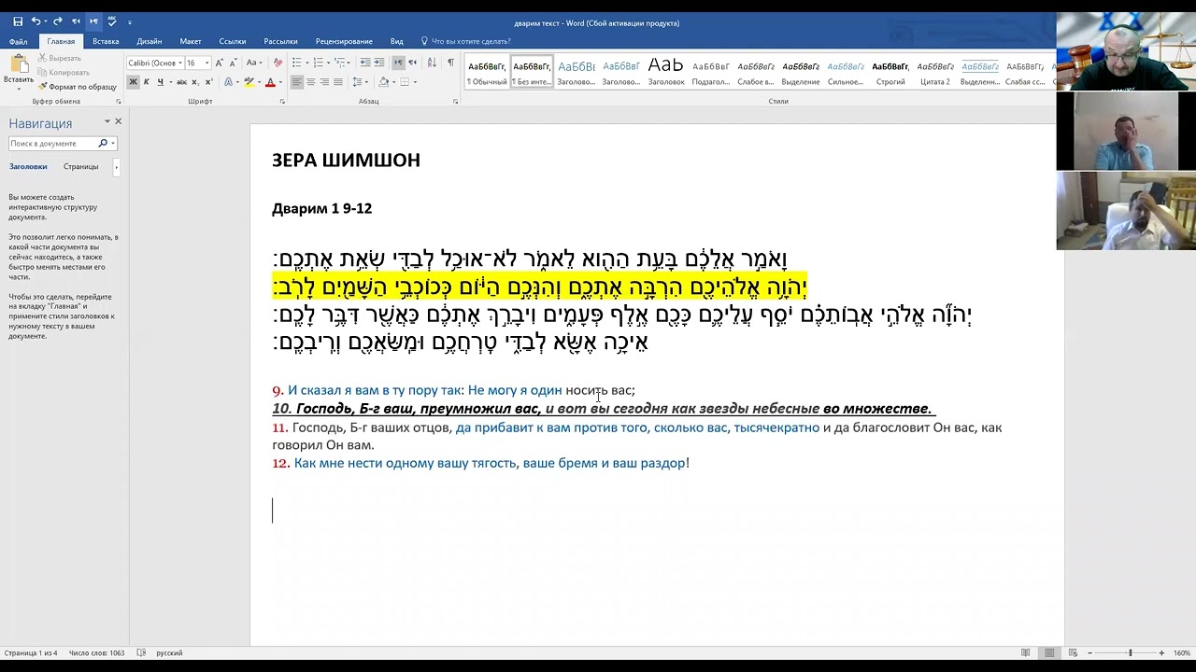Click the Поиск в документе search field
The image size is (1196, 672).
[x=53, y=144]
